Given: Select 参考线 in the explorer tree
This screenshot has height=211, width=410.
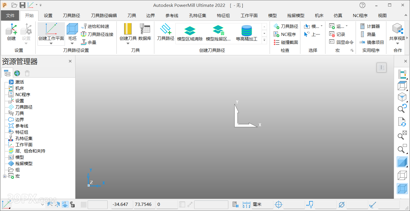Looking at the screenshot, I should [22, 126].
